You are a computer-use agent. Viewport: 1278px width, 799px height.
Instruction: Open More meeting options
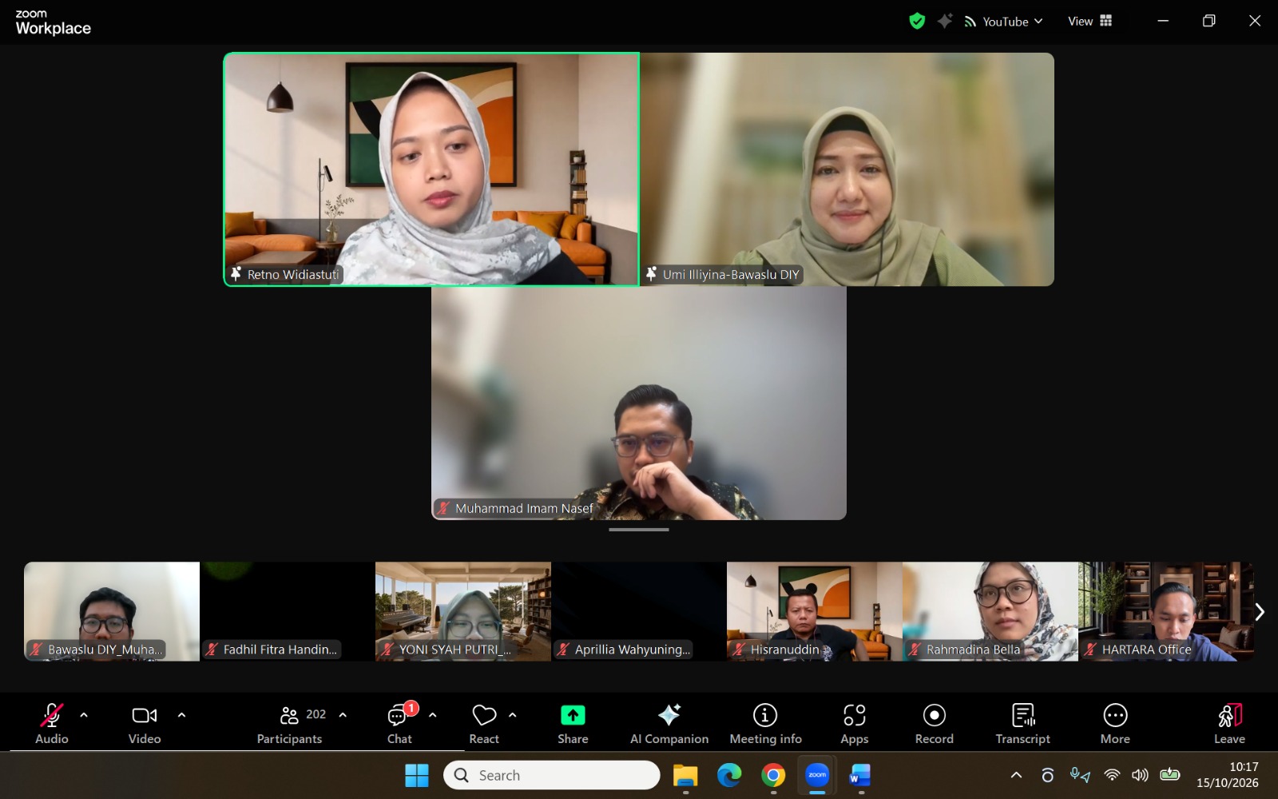(x=1115, y=723)
